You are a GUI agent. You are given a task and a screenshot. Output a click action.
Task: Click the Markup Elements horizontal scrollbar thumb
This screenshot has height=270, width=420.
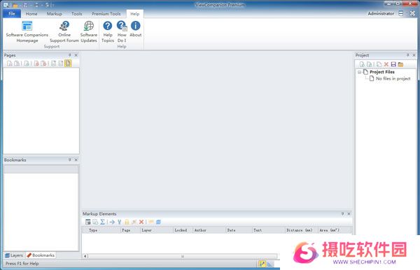click(183, 256)
